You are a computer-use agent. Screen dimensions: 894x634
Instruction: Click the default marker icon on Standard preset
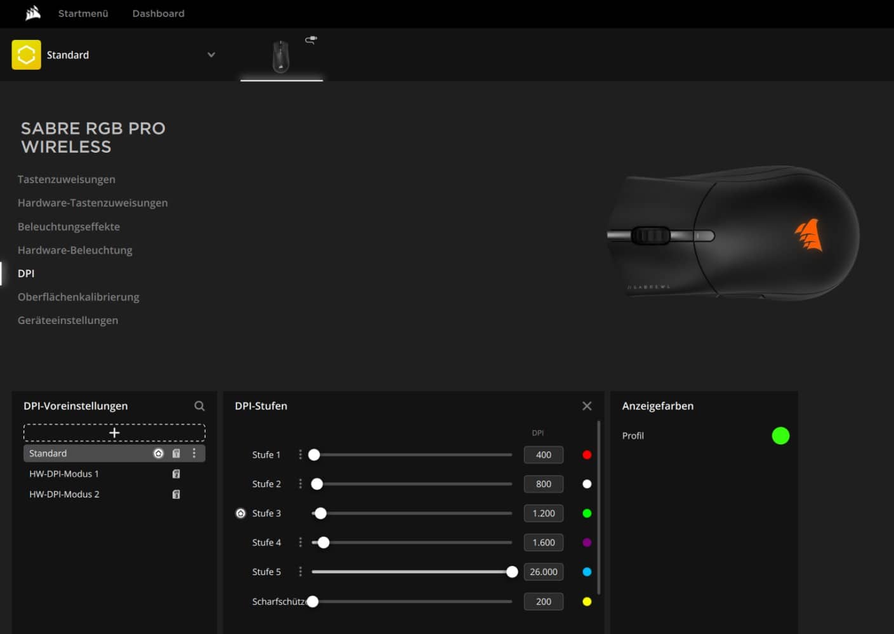coord(159,453)
